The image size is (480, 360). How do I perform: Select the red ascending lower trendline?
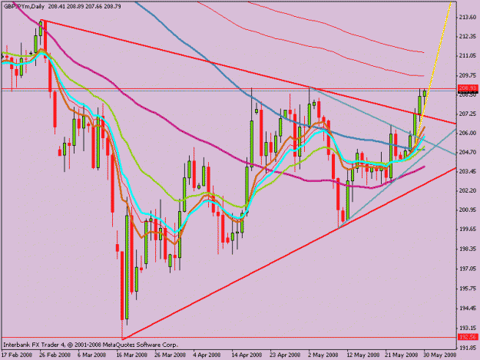pyautogui.click(x=289, y=253)
